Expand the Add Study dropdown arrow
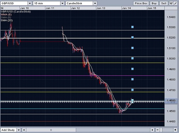 [19, 130]
